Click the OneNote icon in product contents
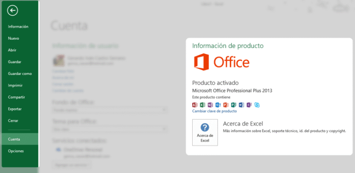Screen dimensions: 355x173 210,105
